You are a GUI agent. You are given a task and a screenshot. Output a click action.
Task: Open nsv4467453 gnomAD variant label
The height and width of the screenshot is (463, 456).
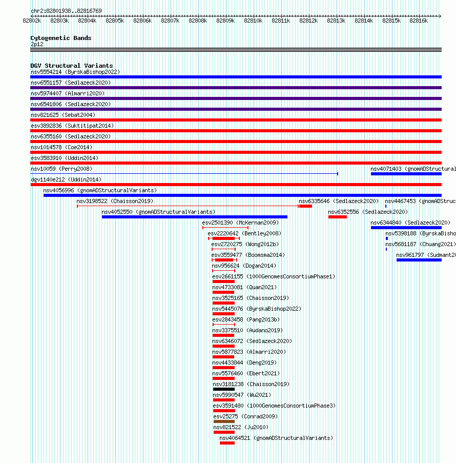(420, 201)
